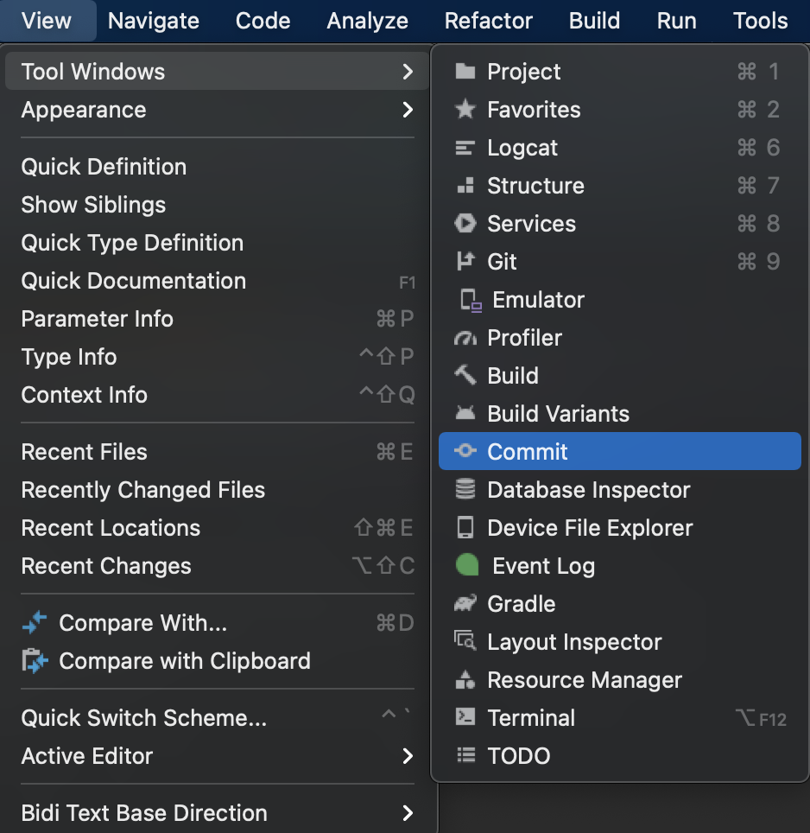Image resolution: width=810 pixels, height=833 pixels.
Task: Click the Gradle elephant icon
Action: tap(465, 604)
